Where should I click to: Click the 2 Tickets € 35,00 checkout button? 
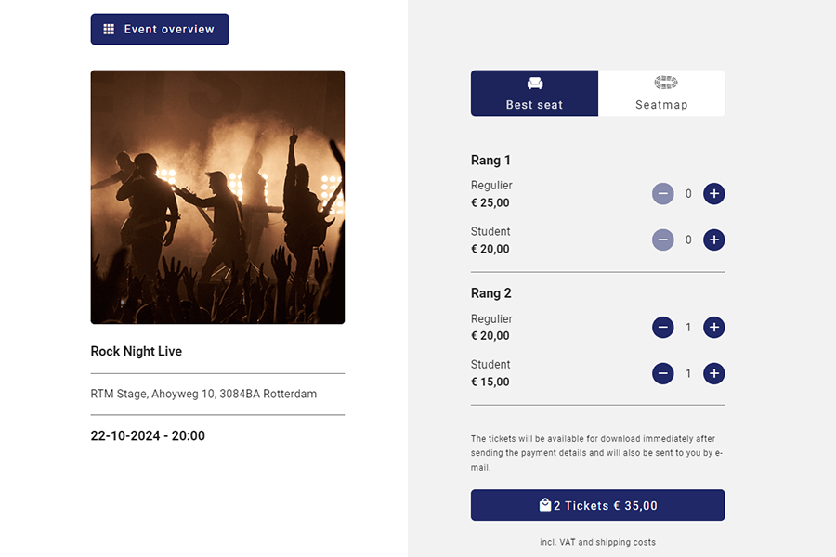[597, 506]
